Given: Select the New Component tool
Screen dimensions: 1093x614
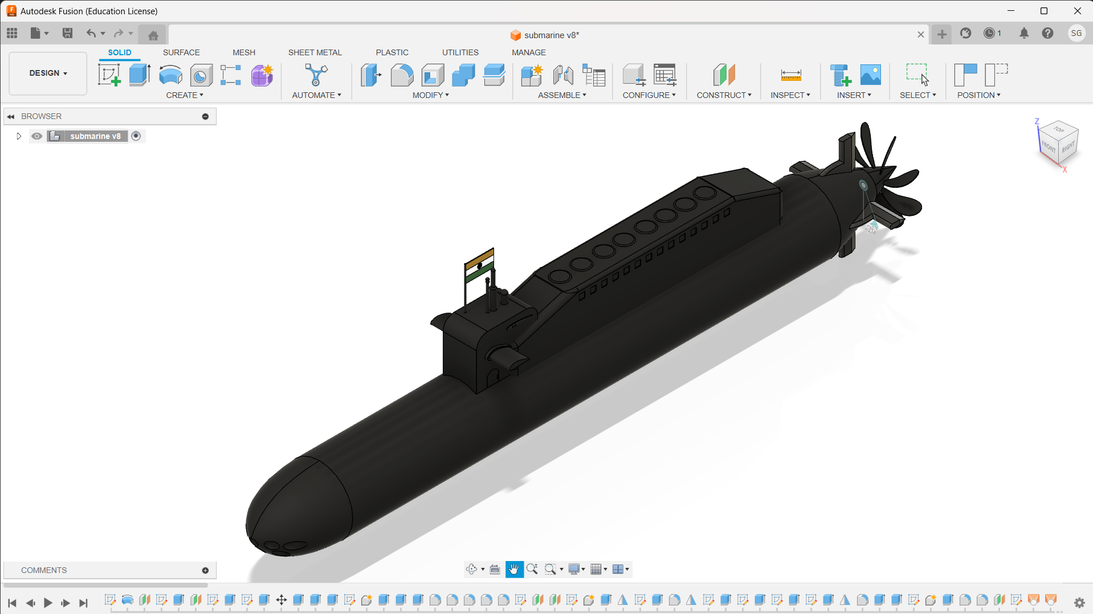Looking at the screenshot, I should point(532,75).
